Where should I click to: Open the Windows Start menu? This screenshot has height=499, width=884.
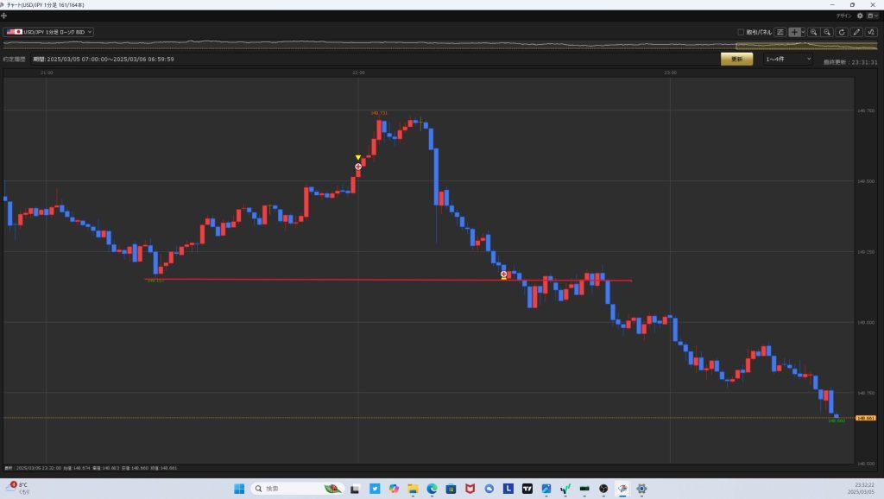coord(239,489)
